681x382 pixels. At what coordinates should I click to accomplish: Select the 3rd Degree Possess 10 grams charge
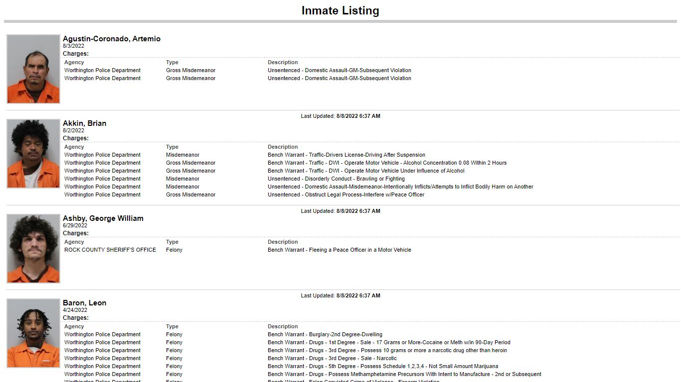pyautogui.click(x=387, y=351)
